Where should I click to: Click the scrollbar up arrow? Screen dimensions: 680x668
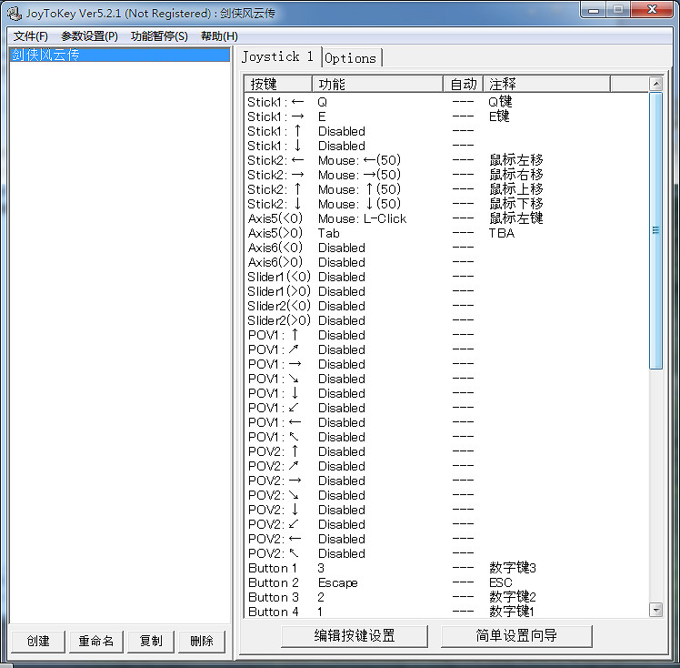655,84
